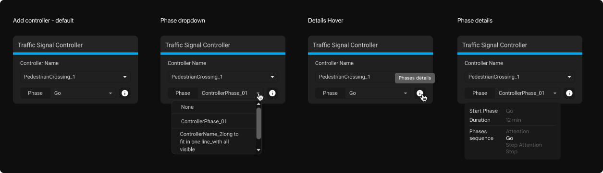Click 'Controller Name' label in Details Hover panel
603x173 pixels.
[x=334, y=63]
